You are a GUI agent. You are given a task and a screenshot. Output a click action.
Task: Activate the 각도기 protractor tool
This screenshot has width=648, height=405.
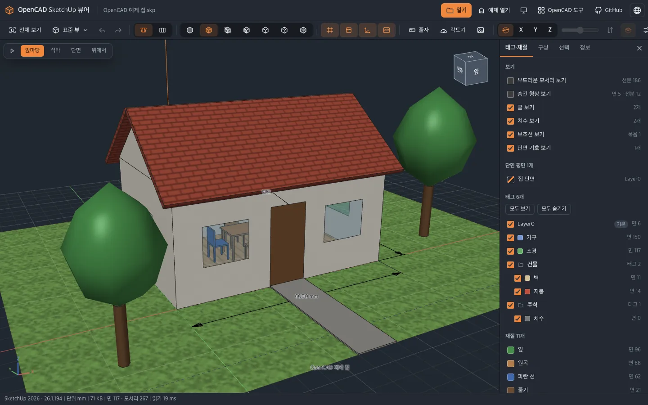453,30
